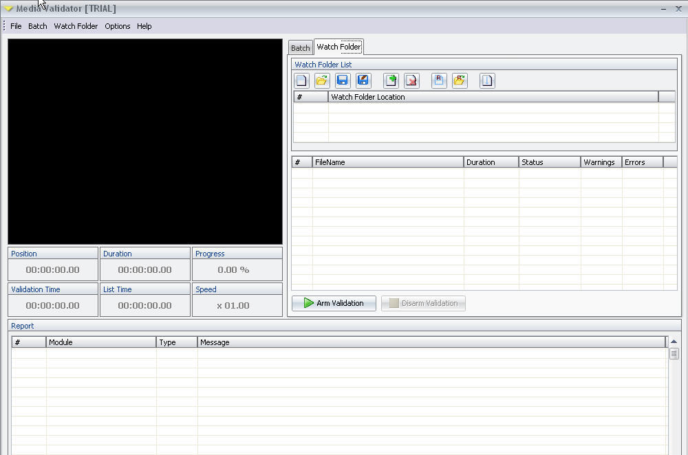Viewport: 688px width, 455px height.
Task: Click the black video preview area
Action: pyautogui.click(x=144, y=142)
